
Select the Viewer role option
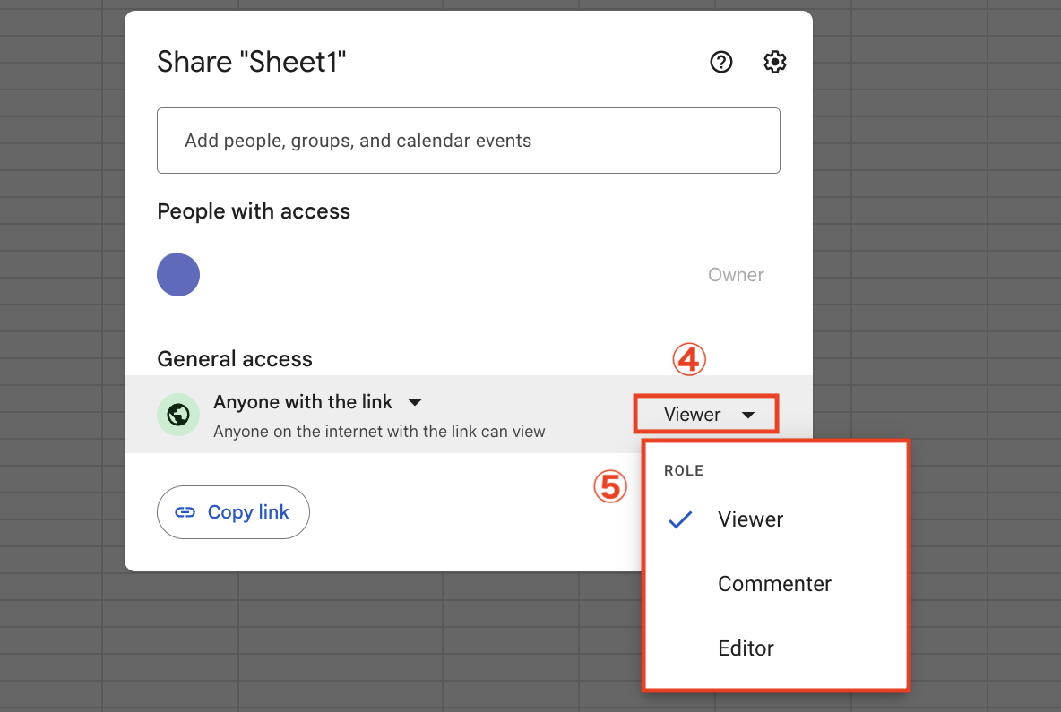[750, 519]
